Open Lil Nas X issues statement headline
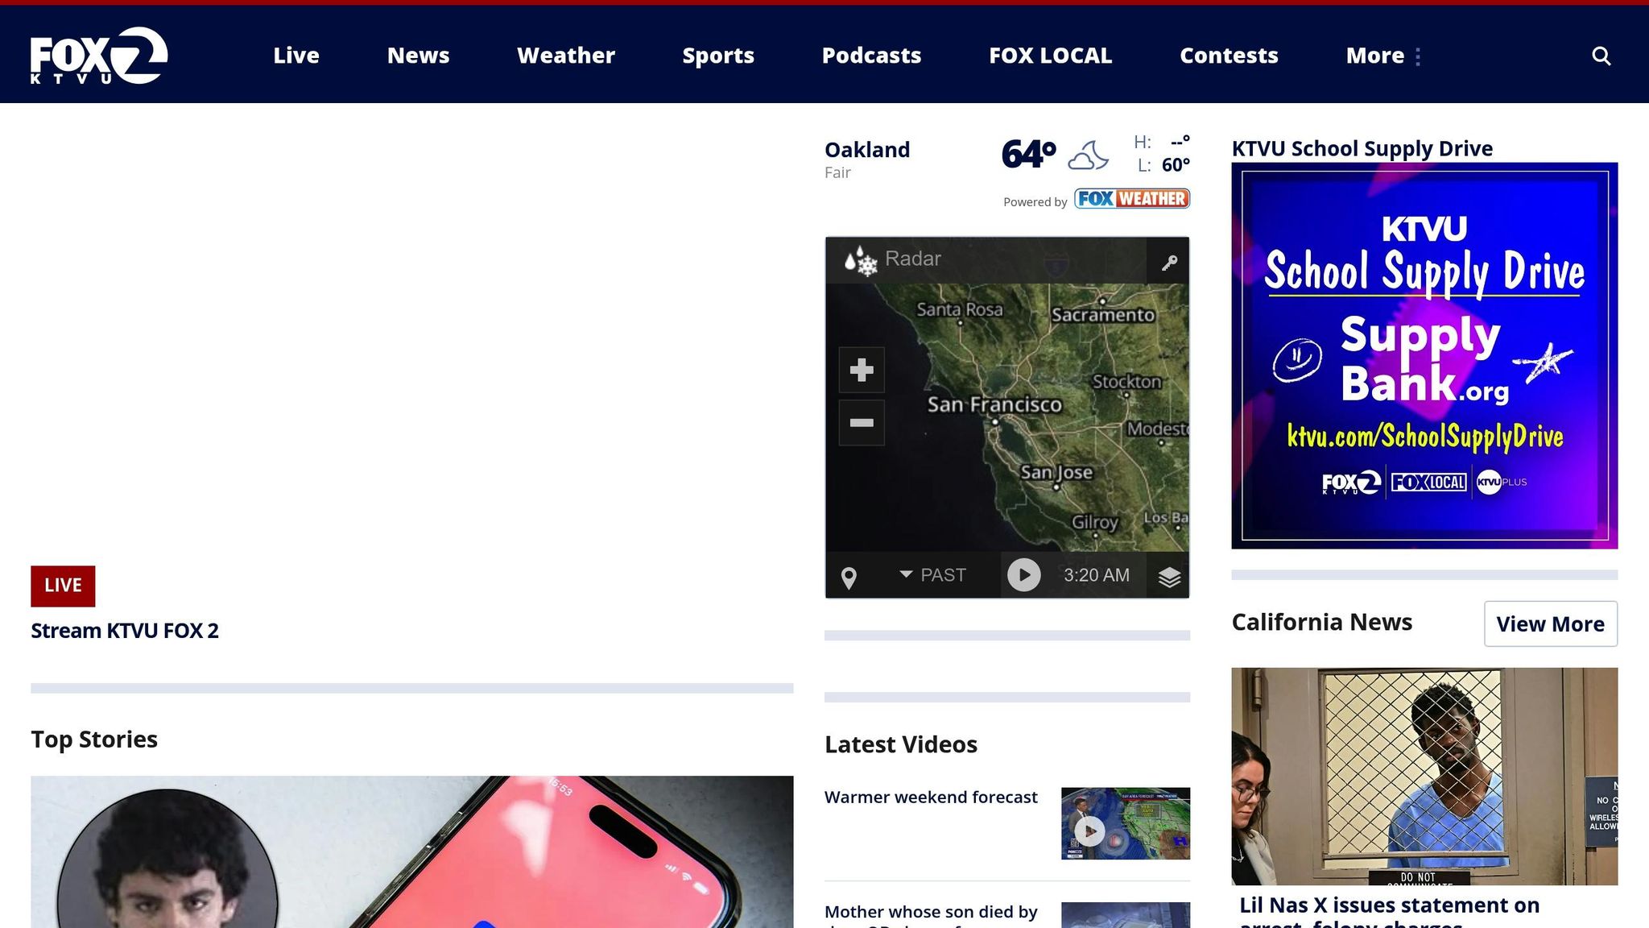The width and height of the screenshot is (1649, 928). point(1390,911)
